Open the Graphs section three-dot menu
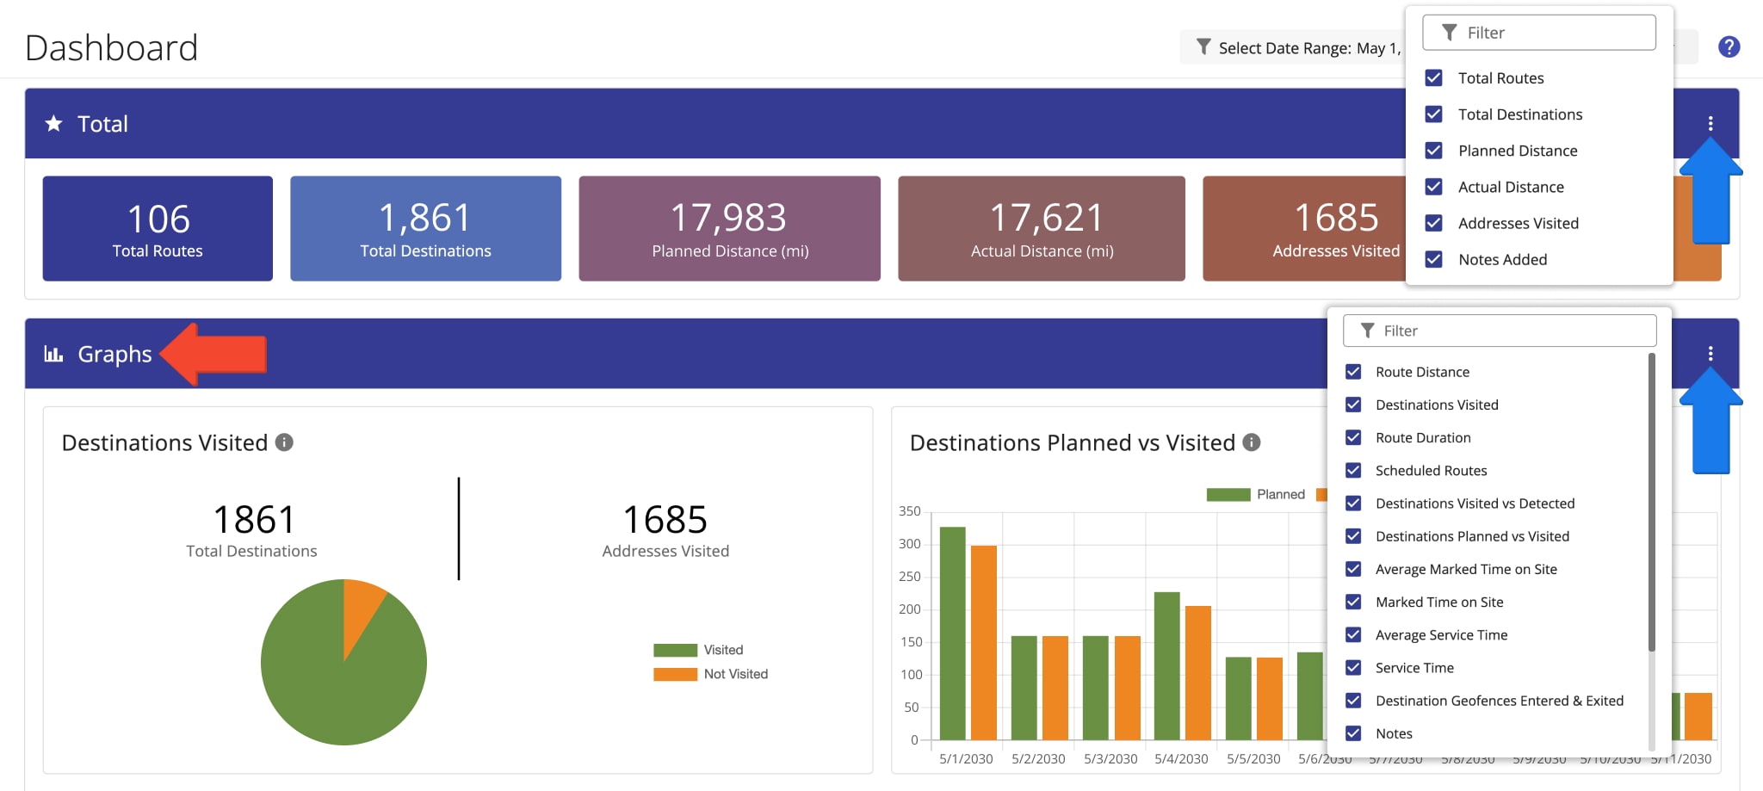Image resolution: width=1763 pixels, height=791 pixels. [x=1710, y=354]
